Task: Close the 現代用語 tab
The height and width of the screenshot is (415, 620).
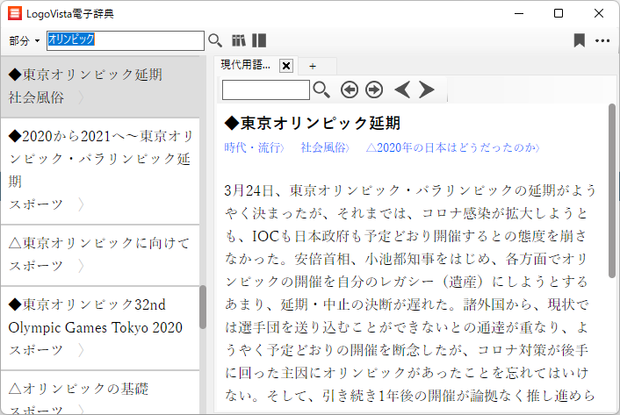Action: pos(285,66)
